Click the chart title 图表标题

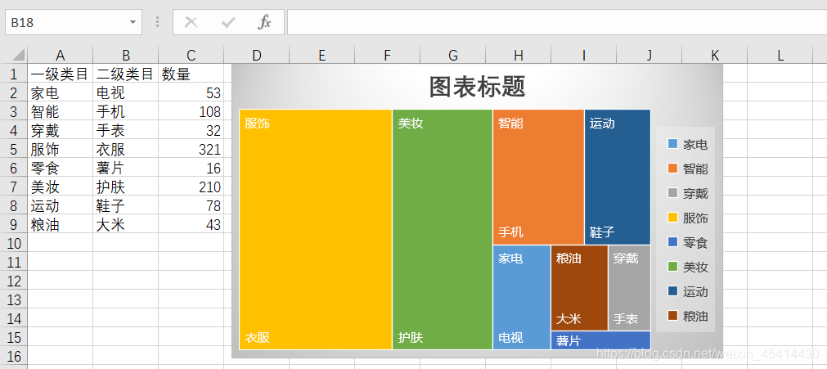[478, 87]
